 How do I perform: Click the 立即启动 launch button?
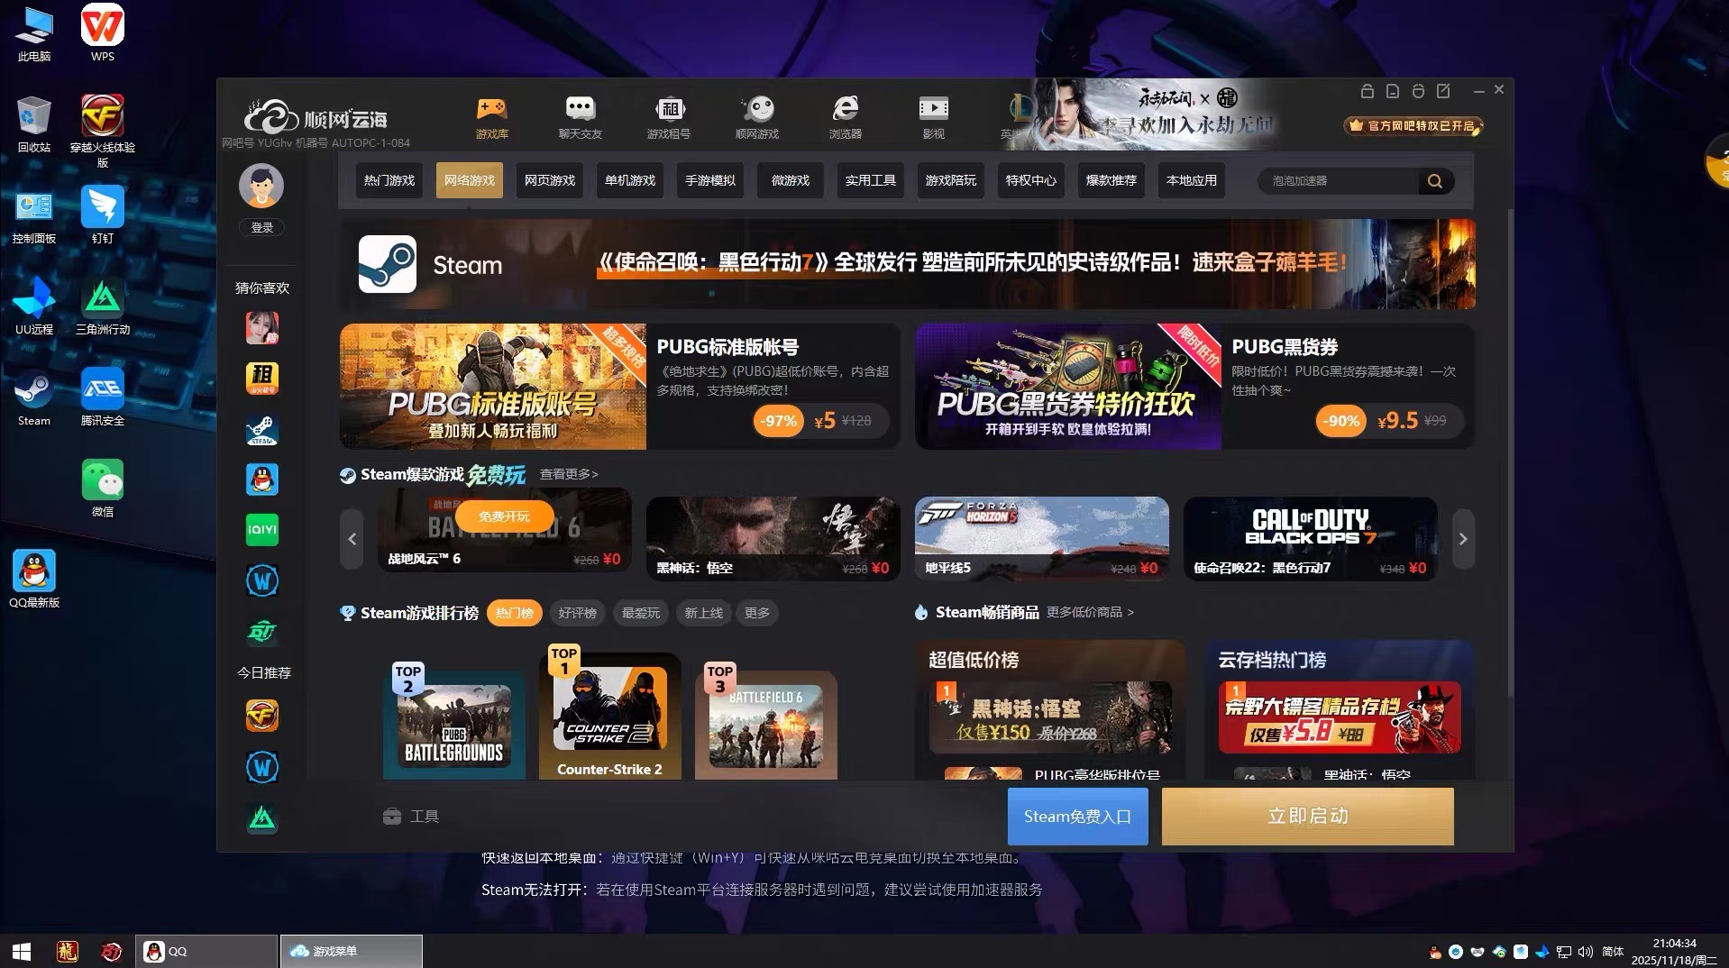click(x=1306, y=816)
